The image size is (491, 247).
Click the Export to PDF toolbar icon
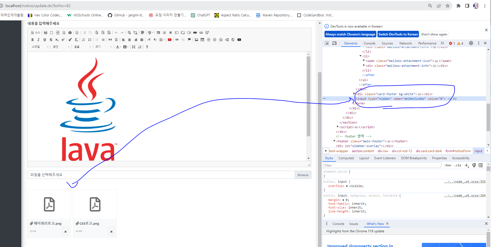pyautogui.click(x=58, y=32)
